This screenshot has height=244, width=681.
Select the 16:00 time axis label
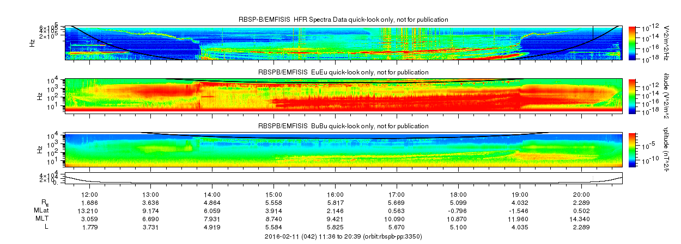coord(335,195)
